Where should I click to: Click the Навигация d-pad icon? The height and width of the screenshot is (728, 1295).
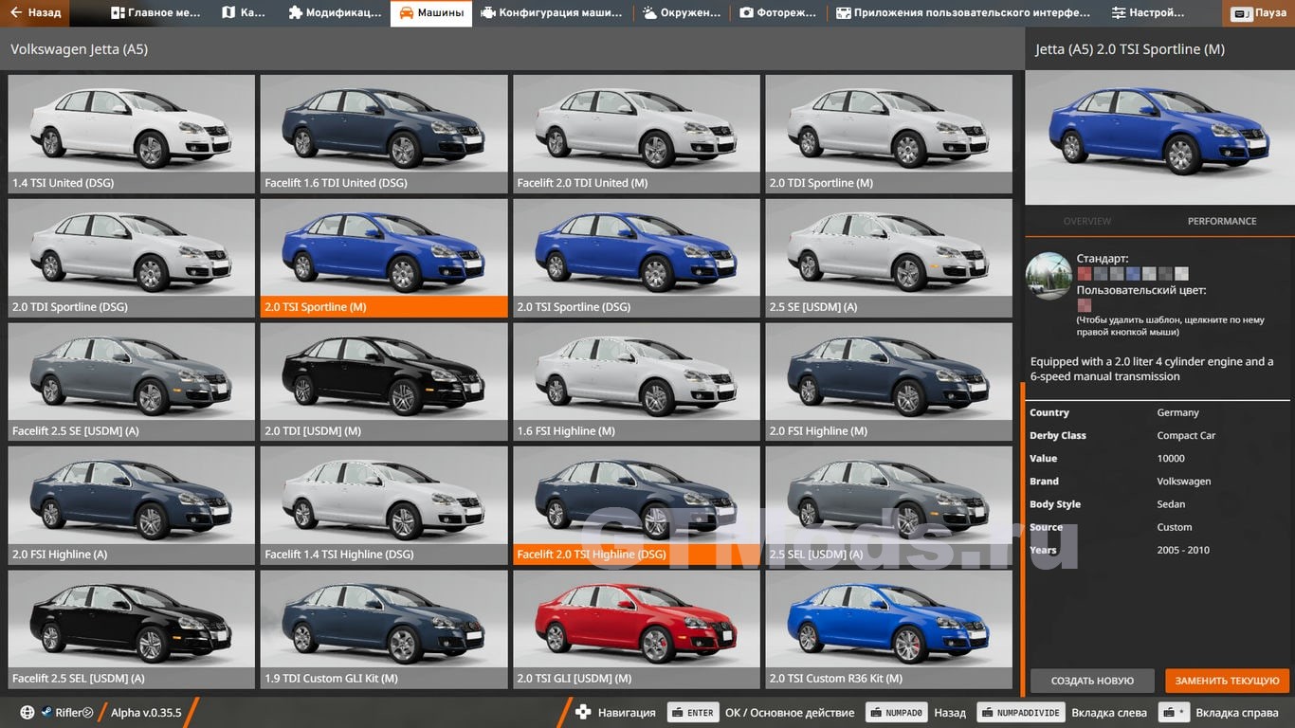coord(583,713)
